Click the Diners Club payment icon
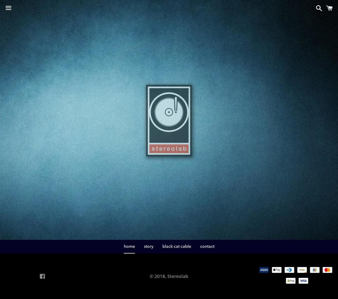Image resolution: width=338 pixels, height=299 pixels. (289, 270)
